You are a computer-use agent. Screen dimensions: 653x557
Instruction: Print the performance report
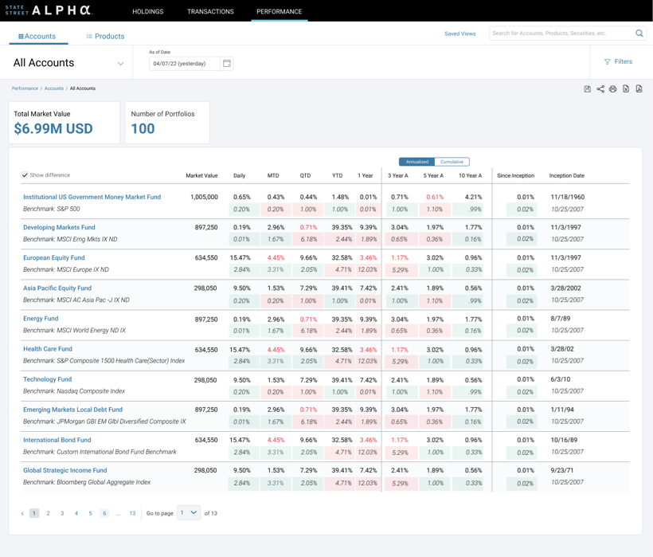click(x=613, y=89)
